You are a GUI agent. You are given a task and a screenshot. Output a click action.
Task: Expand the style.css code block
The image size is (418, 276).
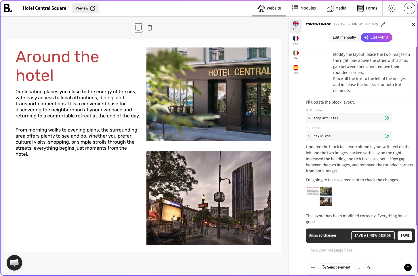click(349, 136)
